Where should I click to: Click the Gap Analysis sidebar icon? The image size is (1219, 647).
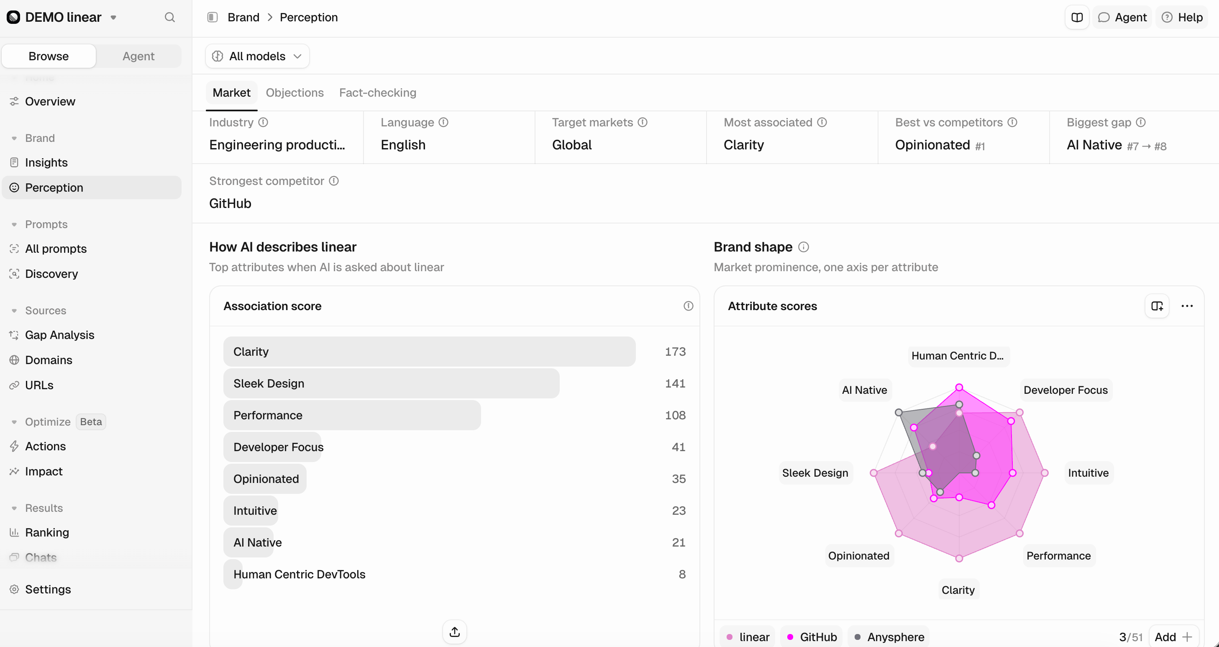[14, 335]
